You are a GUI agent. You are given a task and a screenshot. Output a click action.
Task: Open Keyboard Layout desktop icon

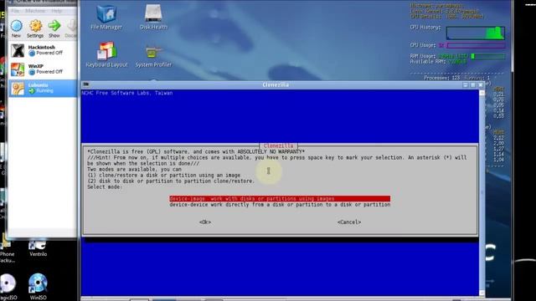click(x=106, y=54)
